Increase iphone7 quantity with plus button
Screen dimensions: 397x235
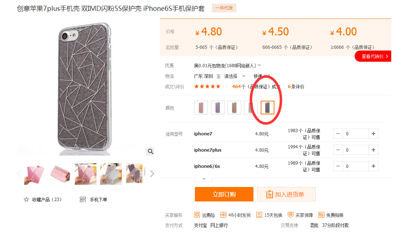click(x=373, y=134)
